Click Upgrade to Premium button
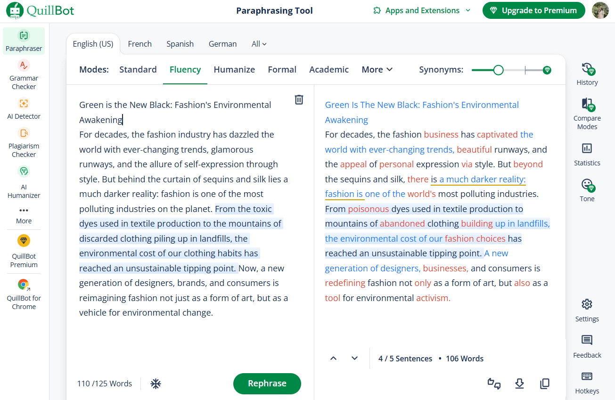 (534, 10)
